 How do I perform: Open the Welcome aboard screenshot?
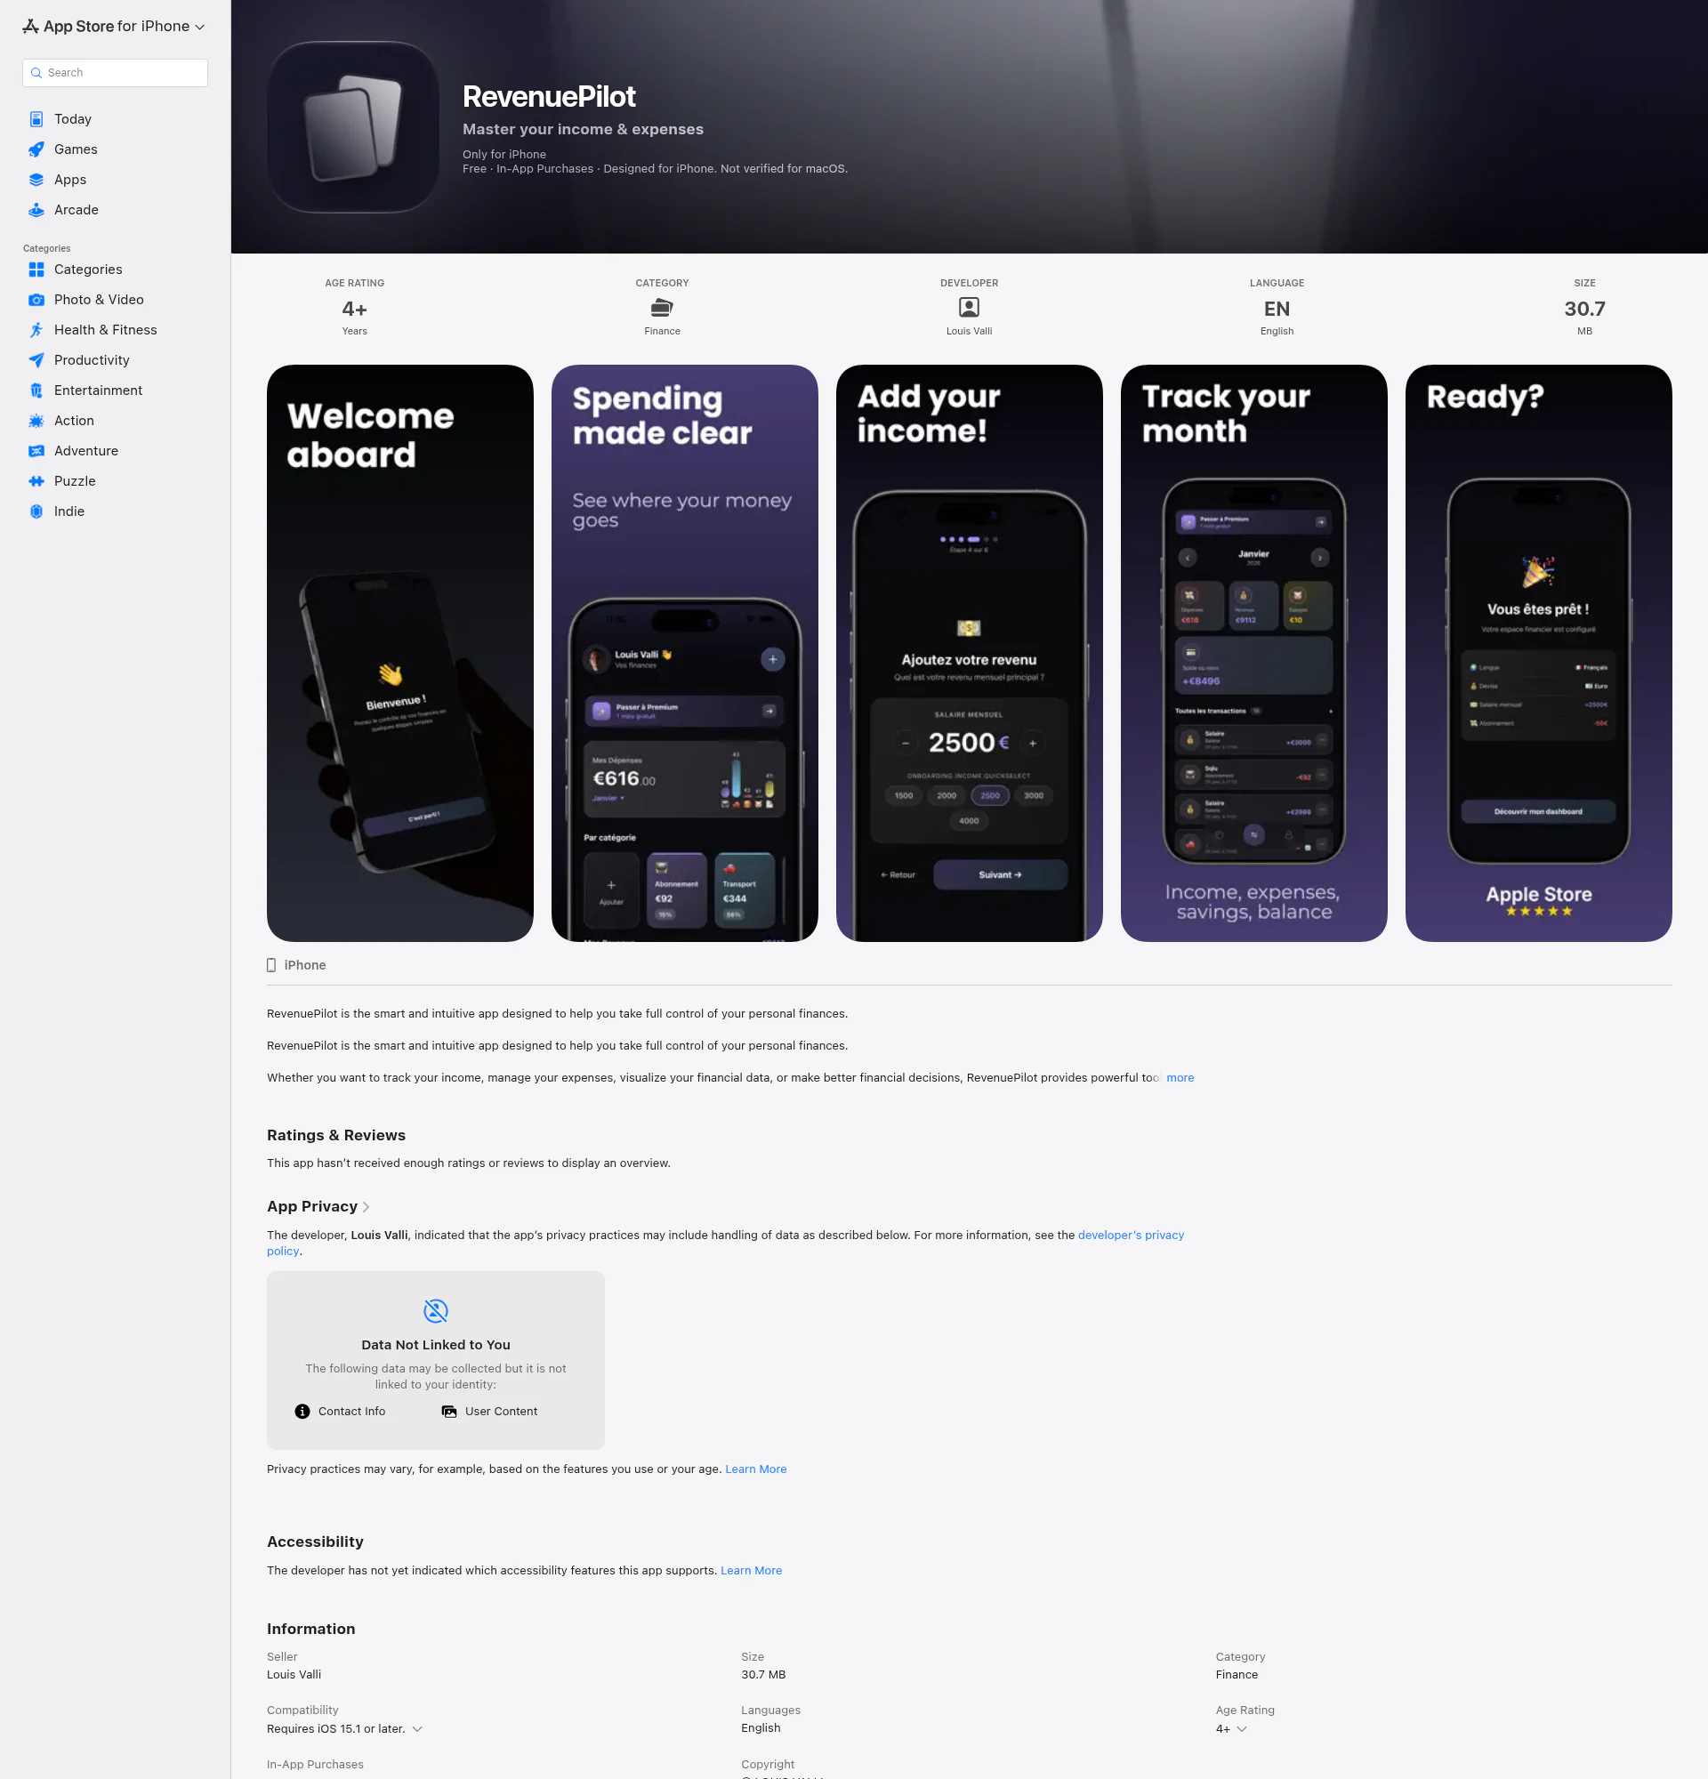400,654
